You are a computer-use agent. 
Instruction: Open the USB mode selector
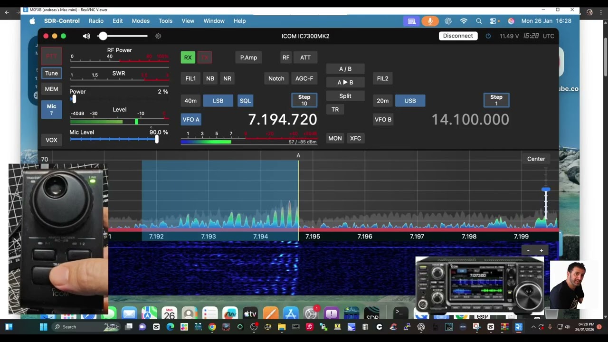tap(410, 101)
